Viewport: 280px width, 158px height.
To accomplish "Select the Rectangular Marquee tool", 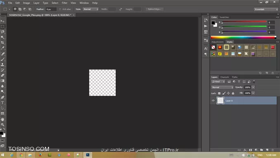I will click(x=2, y=26).
